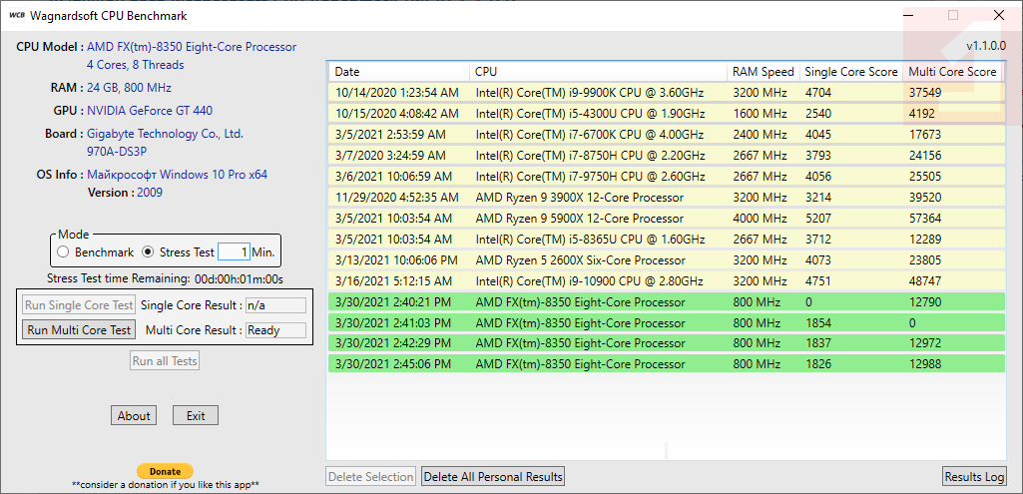
Task: Open the About dialog
Action: (x=134, y=416)
